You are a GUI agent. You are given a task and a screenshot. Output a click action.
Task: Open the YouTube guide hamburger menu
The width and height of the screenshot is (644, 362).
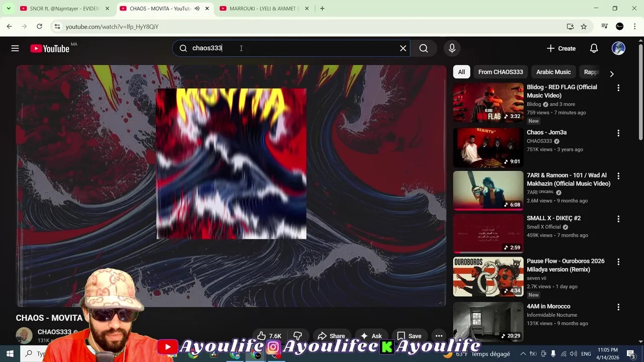click(15, 48)
